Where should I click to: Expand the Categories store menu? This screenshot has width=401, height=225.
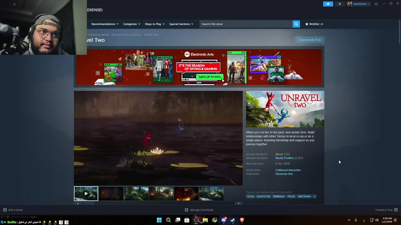(x=132, y=24)
